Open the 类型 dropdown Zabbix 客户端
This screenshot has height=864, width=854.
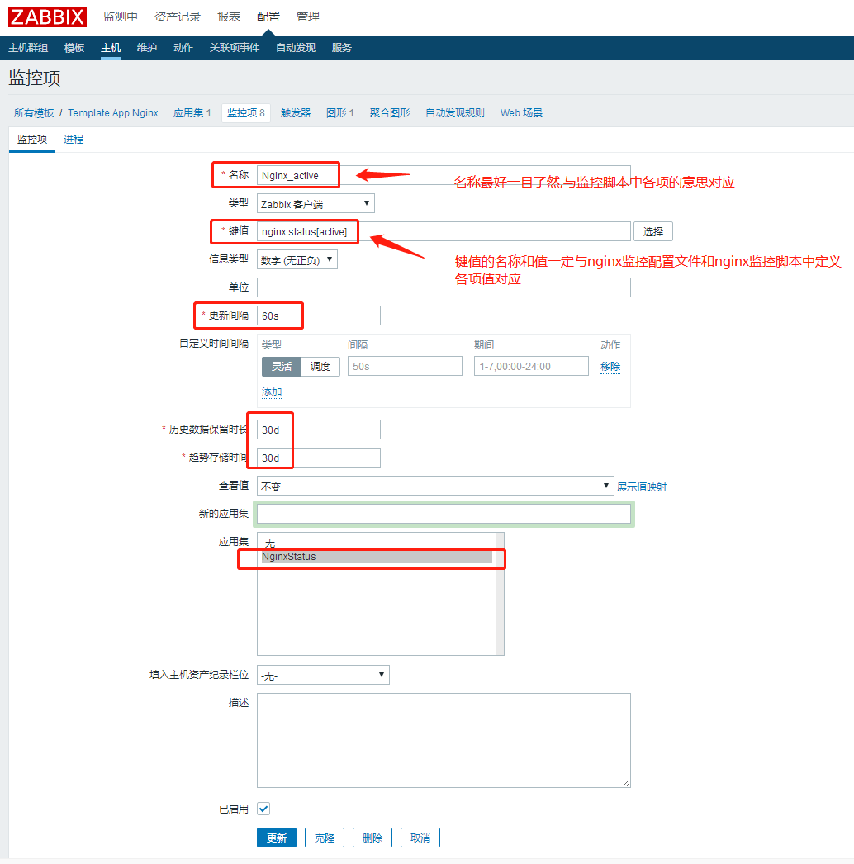click(x=316, y=204)
